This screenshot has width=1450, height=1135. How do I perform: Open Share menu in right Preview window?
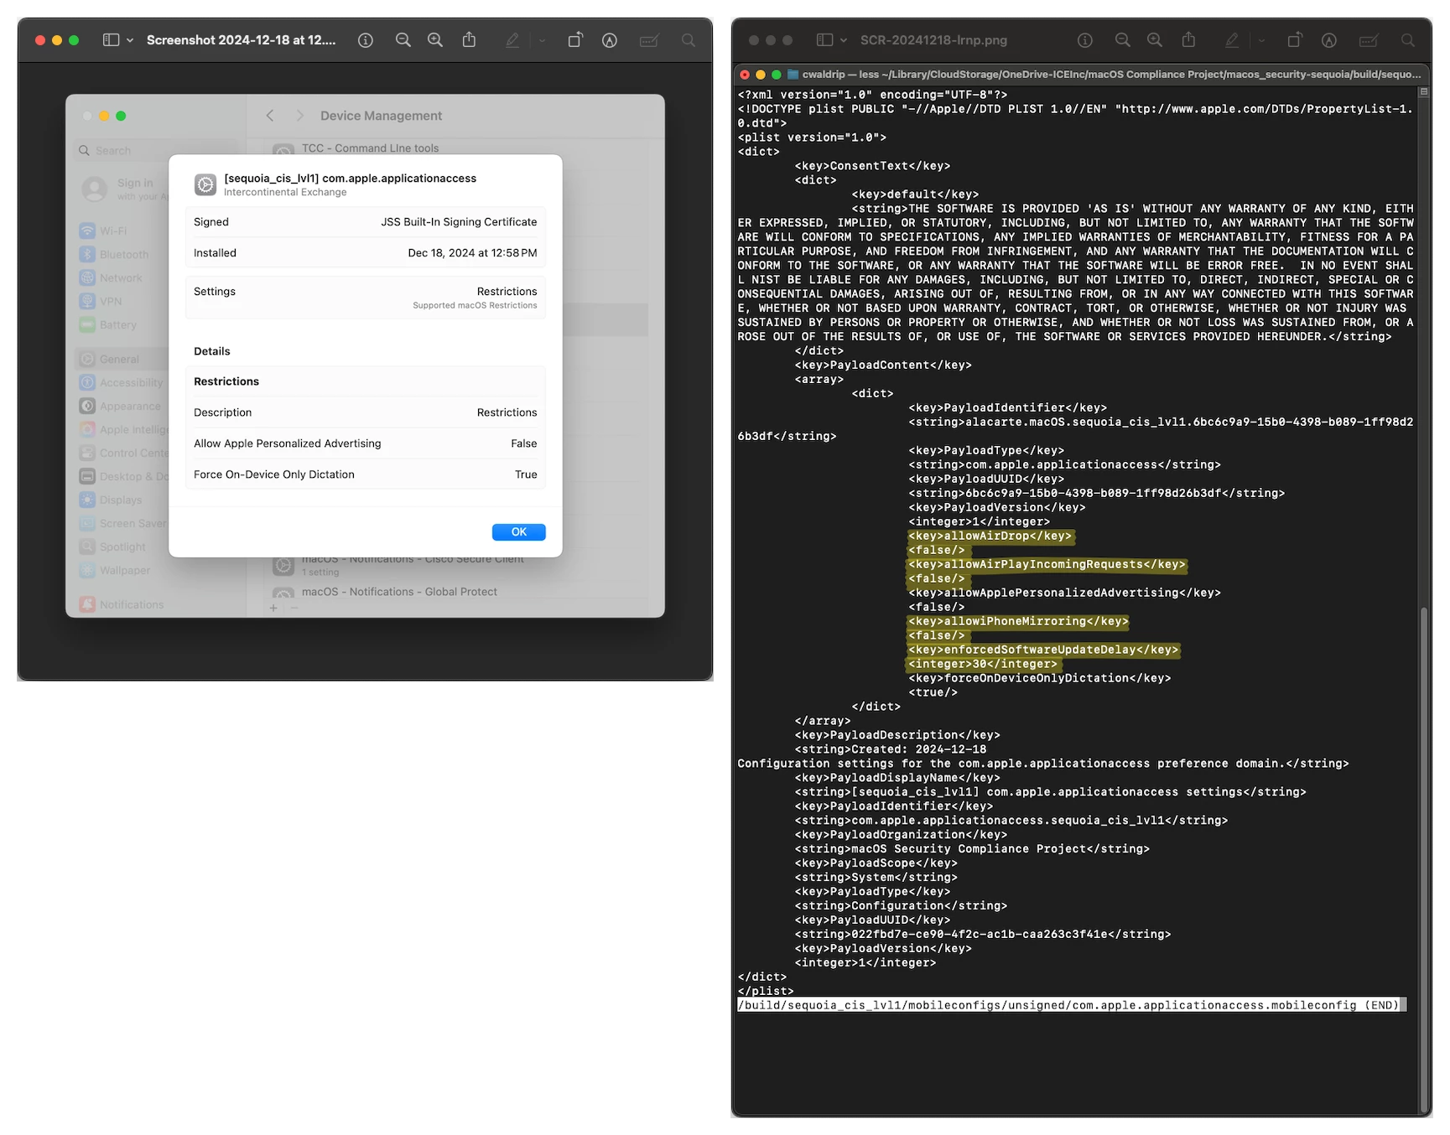click(1189, 39)
